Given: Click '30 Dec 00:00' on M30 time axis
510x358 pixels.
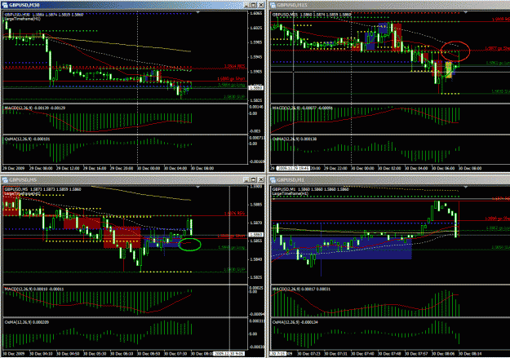Looking at the screenshot, I should pos(149,169).
